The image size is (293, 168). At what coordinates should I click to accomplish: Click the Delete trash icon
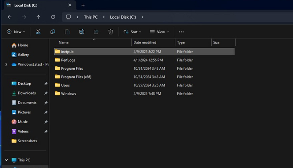pyautogui.click(x=111, y=32)
